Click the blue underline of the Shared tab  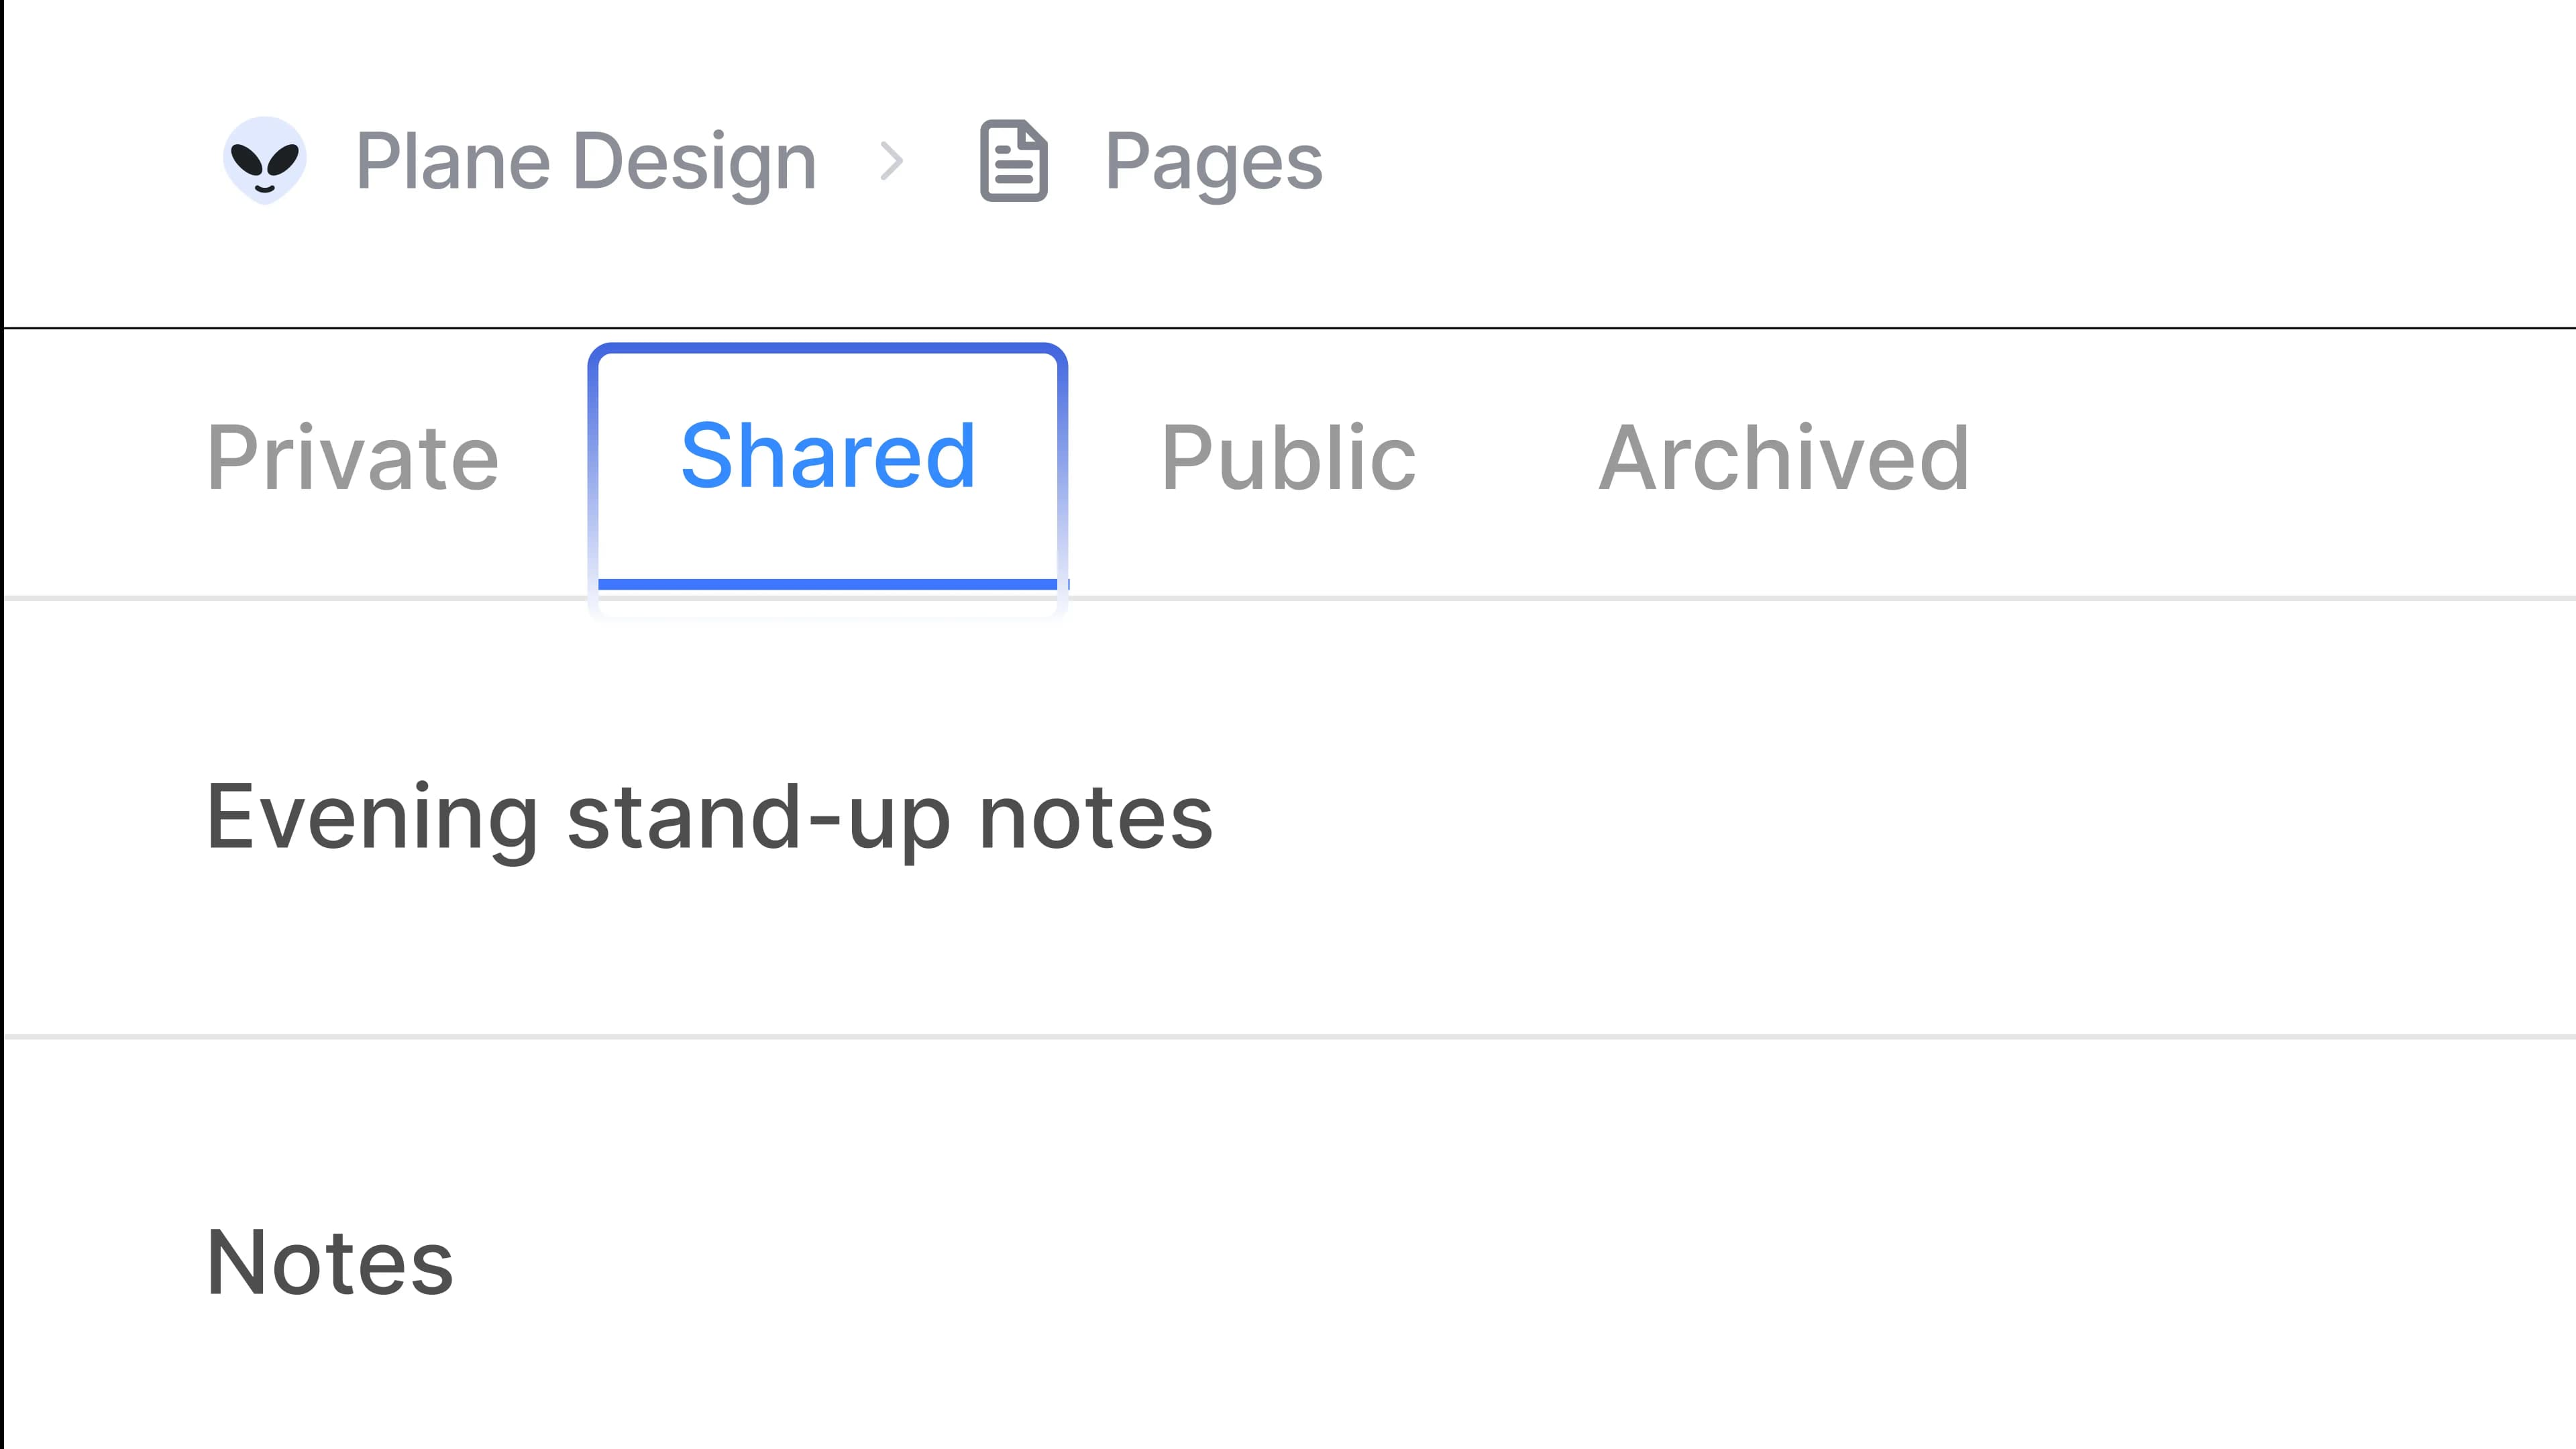[828, 584]
